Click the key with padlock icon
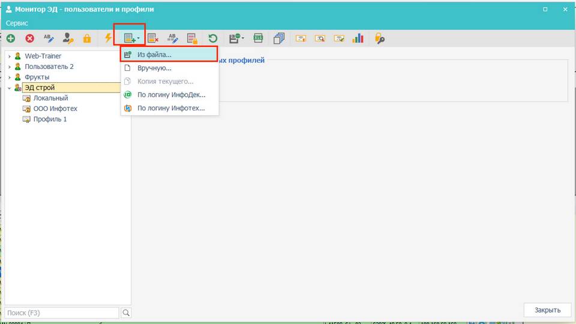Viewport: 576px width, 324px height. (x=379, y=38)
